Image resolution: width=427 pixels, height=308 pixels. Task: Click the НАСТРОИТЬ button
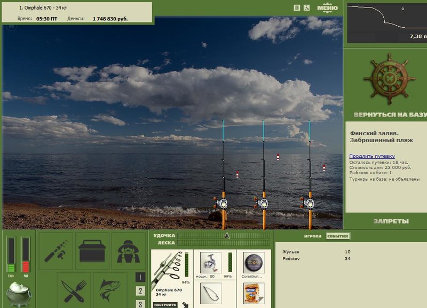[165, 305]
